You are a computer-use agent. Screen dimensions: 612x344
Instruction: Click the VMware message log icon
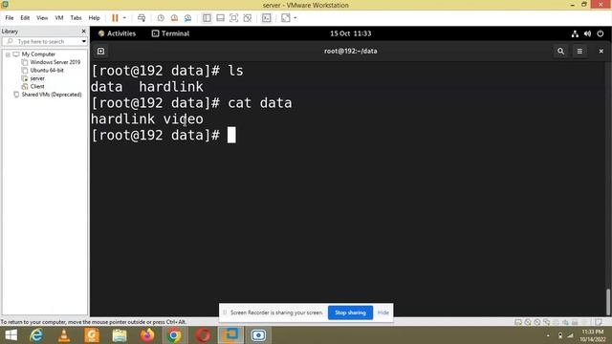599,322
